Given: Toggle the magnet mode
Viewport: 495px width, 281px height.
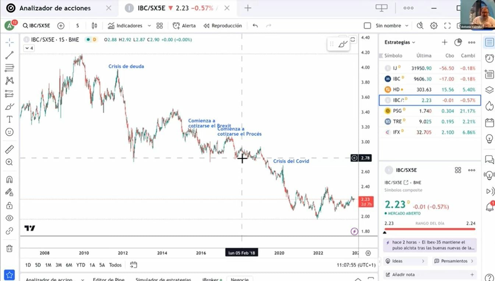Looking at the screenshot, I should tap(10, 180).
